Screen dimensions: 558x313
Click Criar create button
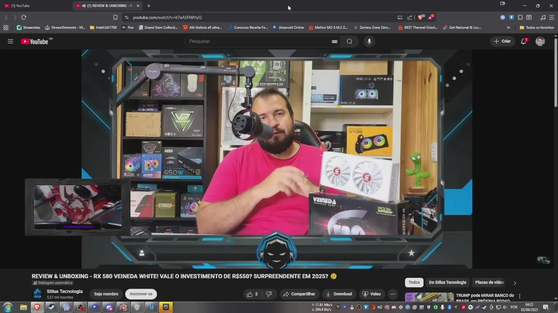coord(502,41)
